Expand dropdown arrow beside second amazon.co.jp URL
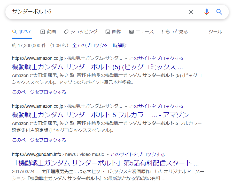Image resolution: width=233 pixels, height=184 pixels. click(x=126, y=106)
